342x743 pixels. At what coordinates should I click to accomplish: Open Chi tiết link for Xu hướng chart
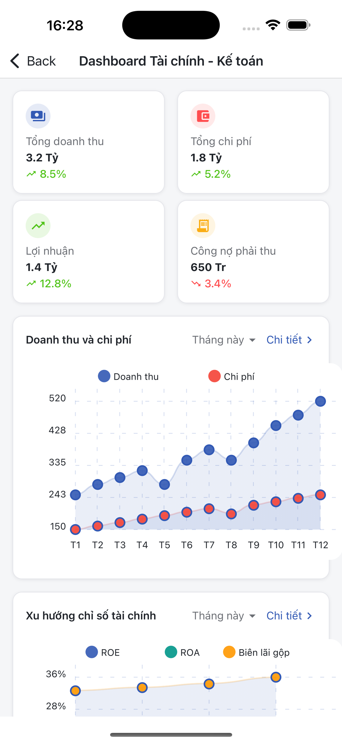289,616
